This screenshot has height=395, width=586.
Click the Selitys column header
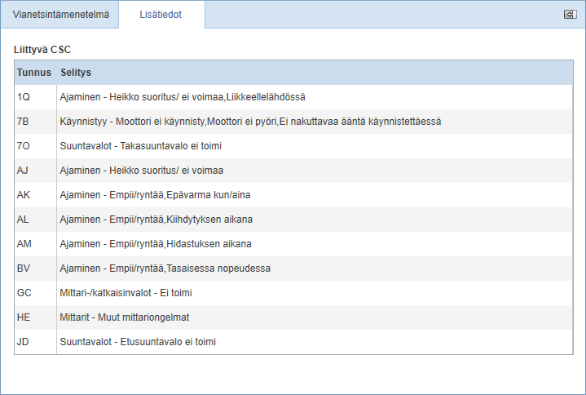[x=76, y=72]
